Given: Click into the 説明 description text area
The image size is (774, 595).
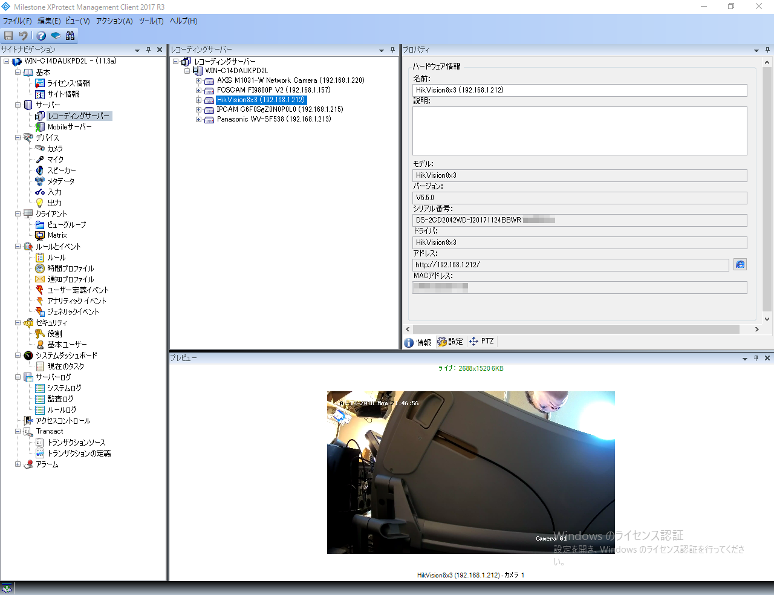Looking at the screenshot, I should point(580,131).
